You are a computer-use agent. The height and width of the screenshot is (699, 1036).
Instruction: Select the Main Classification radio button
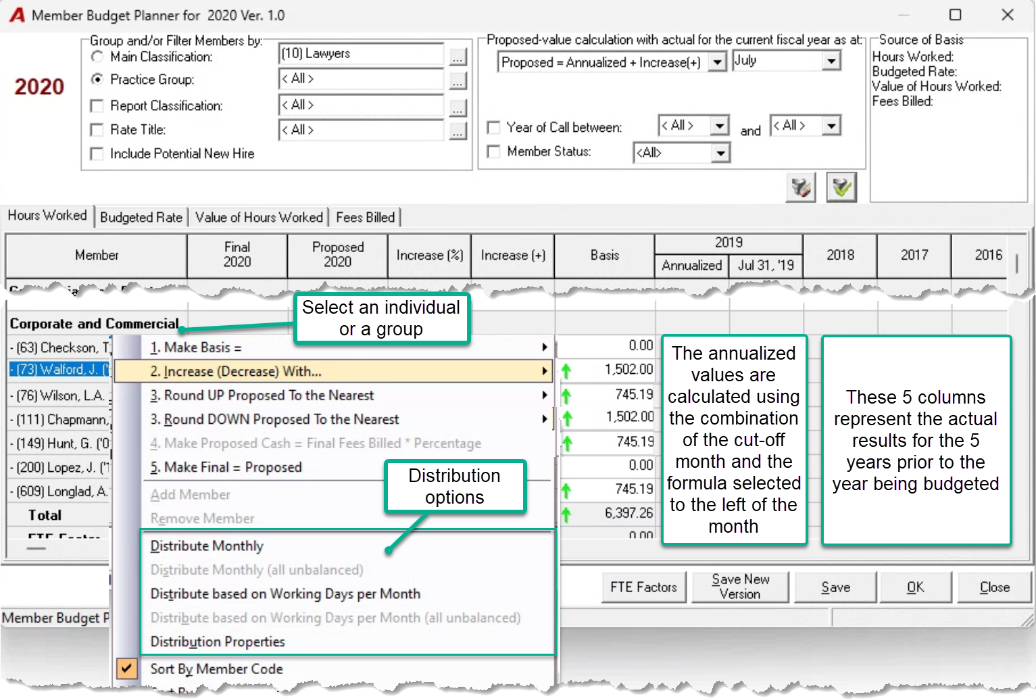point(97,57)
